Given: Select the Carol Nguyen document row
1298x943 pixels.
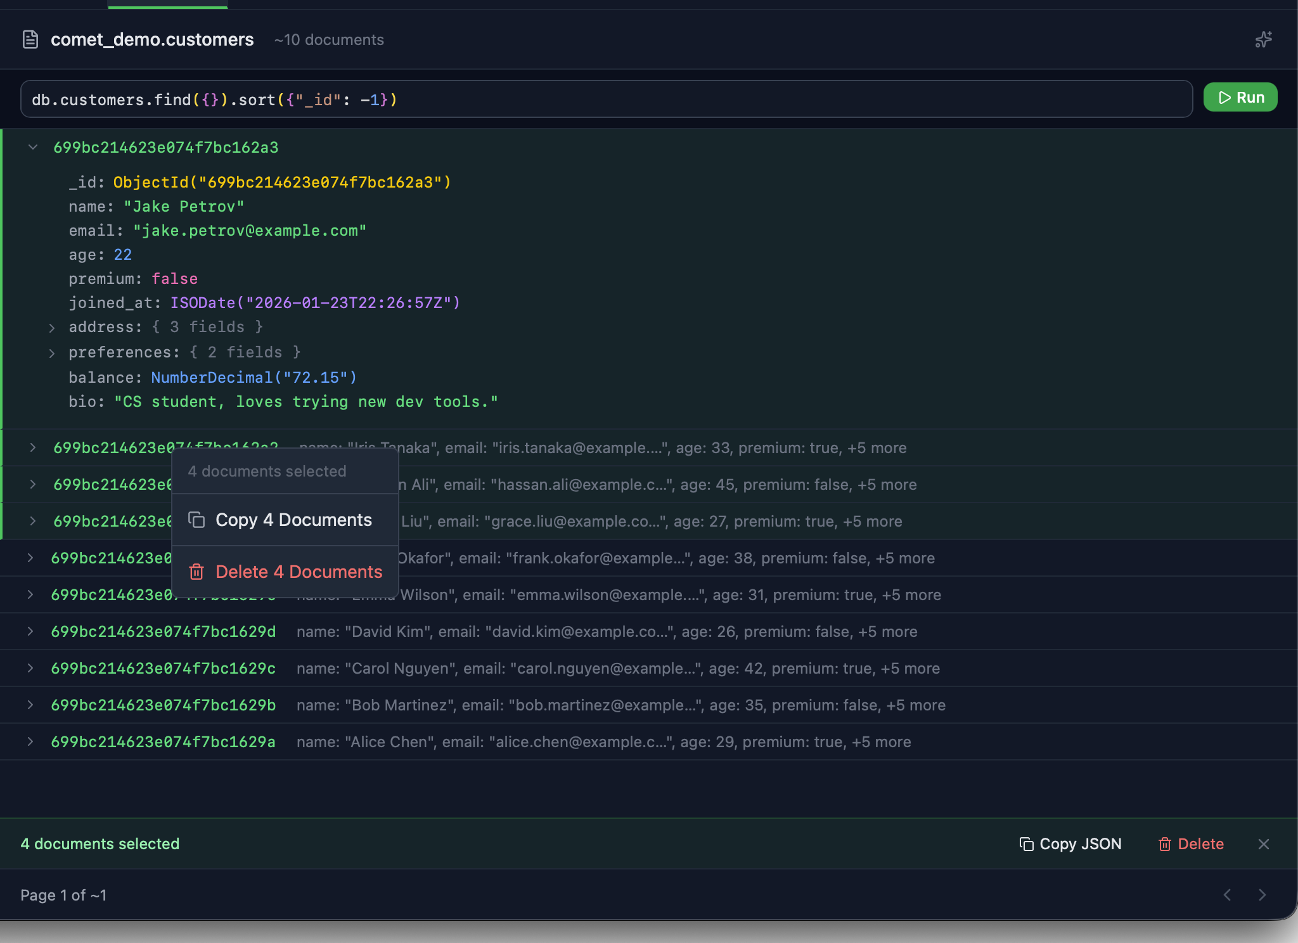Looking at the screenshot, I should [621, 669].
